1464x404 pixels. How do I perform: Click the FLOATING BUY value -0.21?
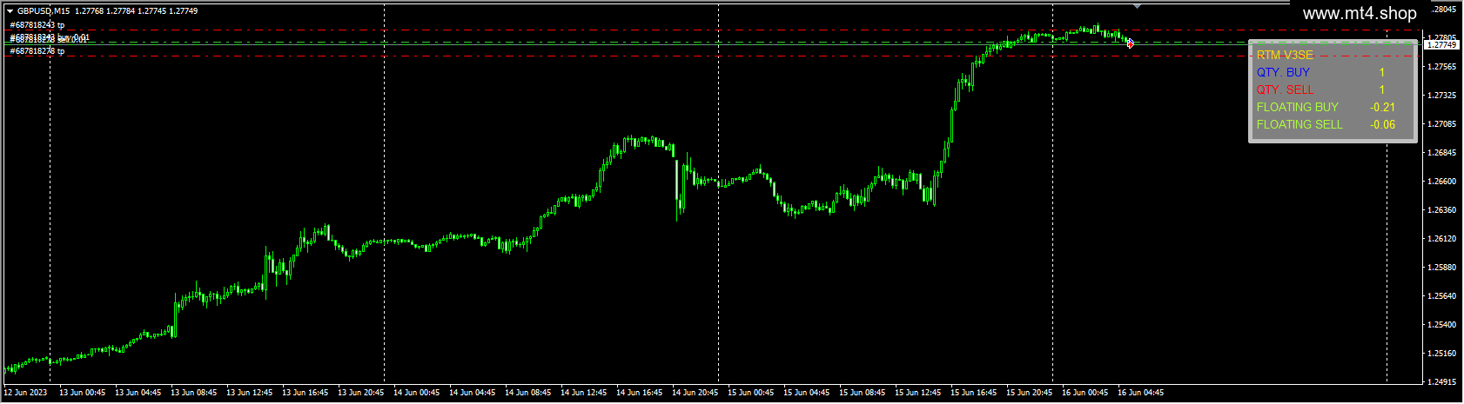[x=1382, y=107]
